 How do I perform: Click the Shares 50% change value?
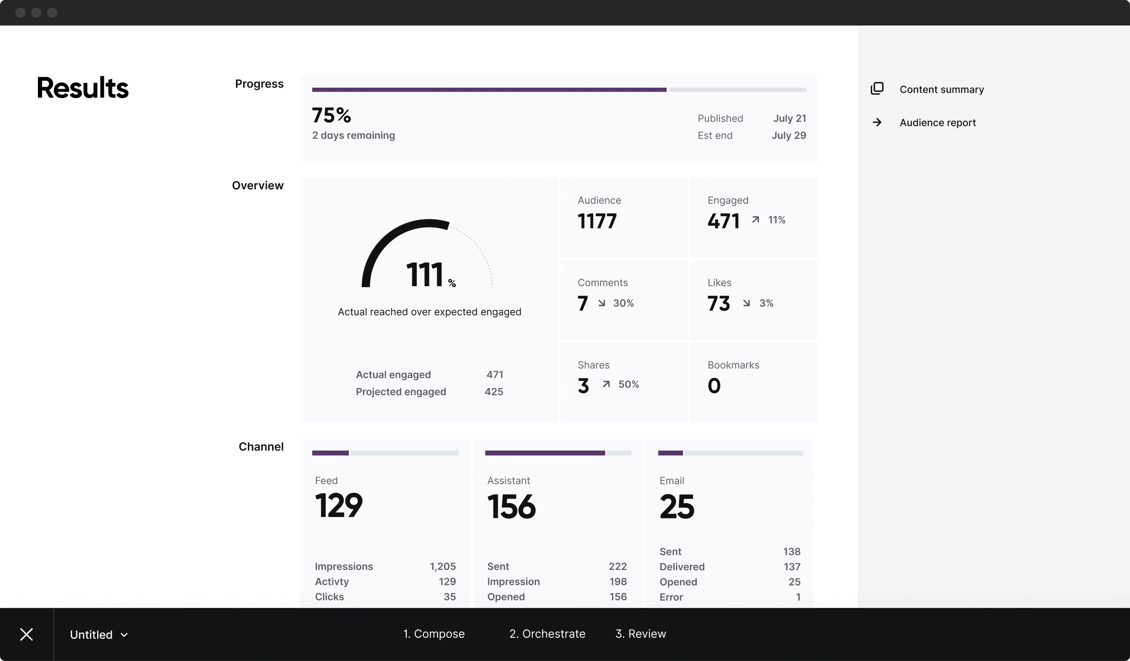[x=629, y=384]
